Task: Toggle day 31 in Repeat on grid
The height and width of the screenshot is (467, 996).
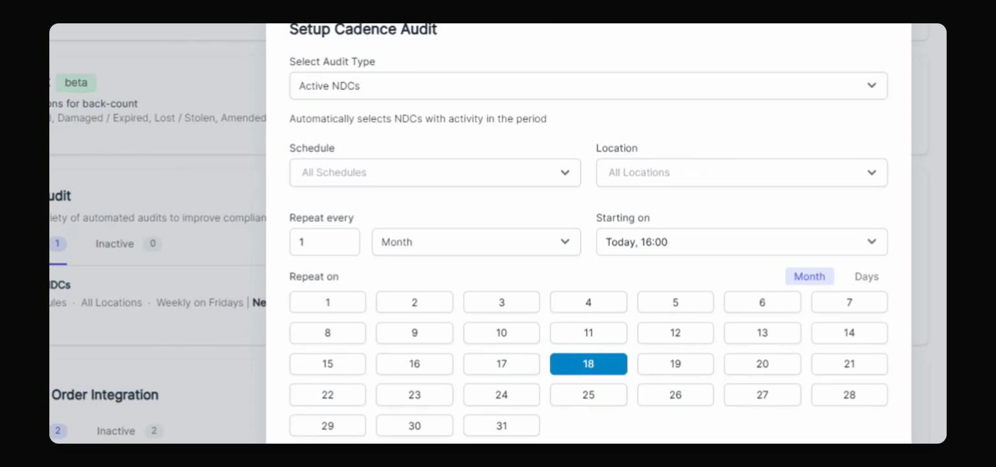Action: pyautogui.click(x=501, y=425)
